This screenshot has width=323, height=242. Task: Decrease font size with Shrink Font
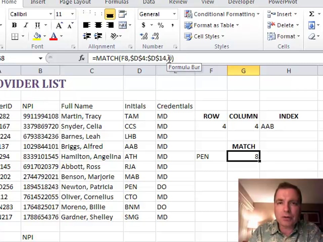coord(70,25)
